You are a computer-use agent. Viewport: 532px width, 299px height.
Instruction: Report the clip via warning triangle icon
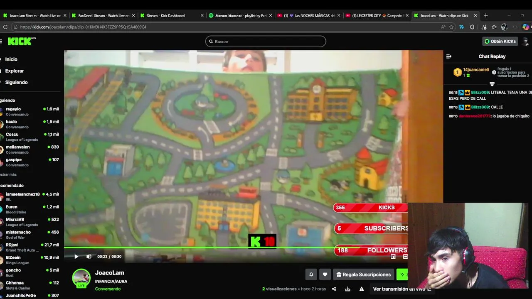tap(362, 289)
